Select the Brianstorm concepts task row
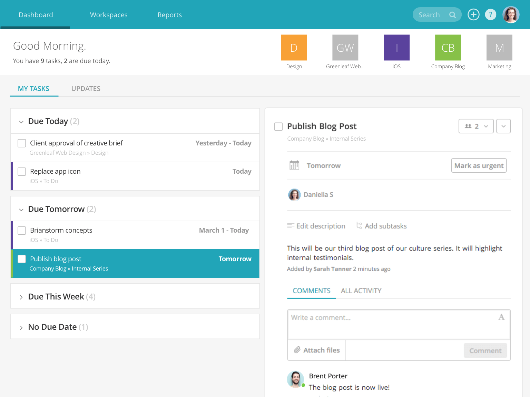The image size is (530, 397). [135, 235]
